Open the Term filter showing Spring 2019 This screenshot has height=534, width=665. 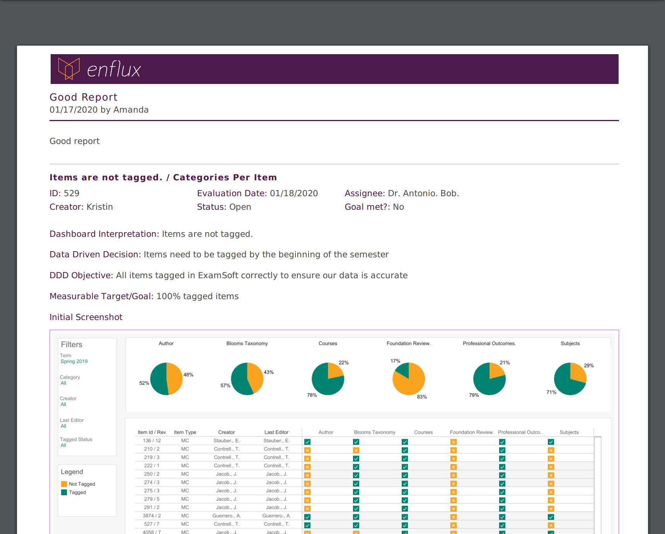tap(74, 361)
